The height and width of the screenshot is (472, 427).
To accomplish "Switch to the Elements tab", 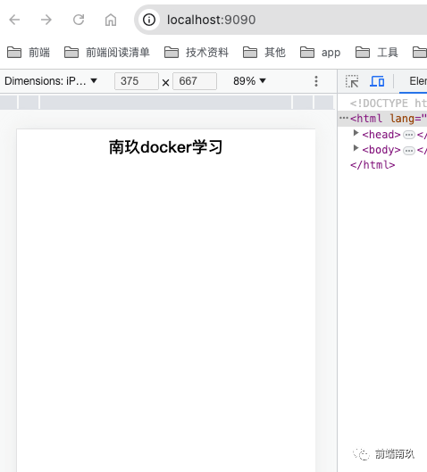I will click(x=418, y=81).
